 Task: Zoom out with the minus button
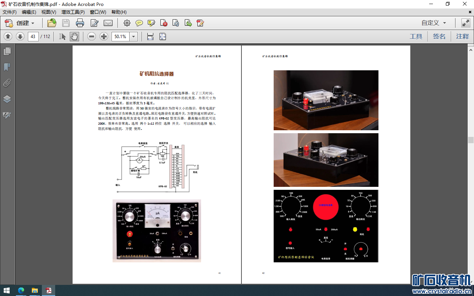(x=92, y=36)
